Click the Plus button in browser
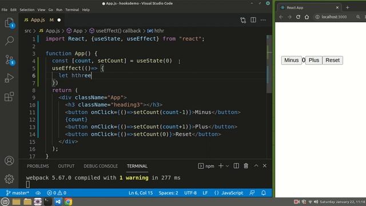The height and width of the screenshot is (206, 366). pyautogui.click(x=314, y=60)
